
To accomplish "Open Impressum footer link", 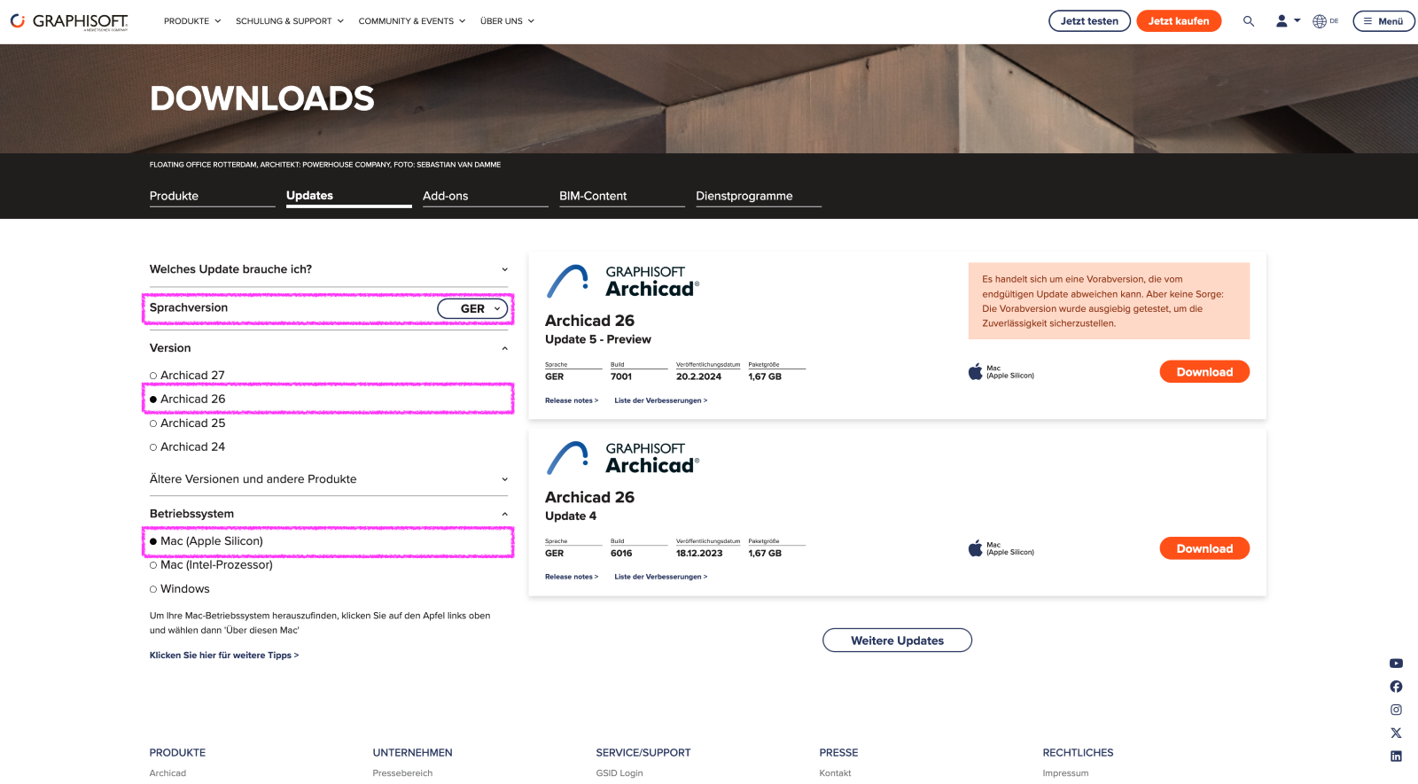I will (x=1065, y=773).
